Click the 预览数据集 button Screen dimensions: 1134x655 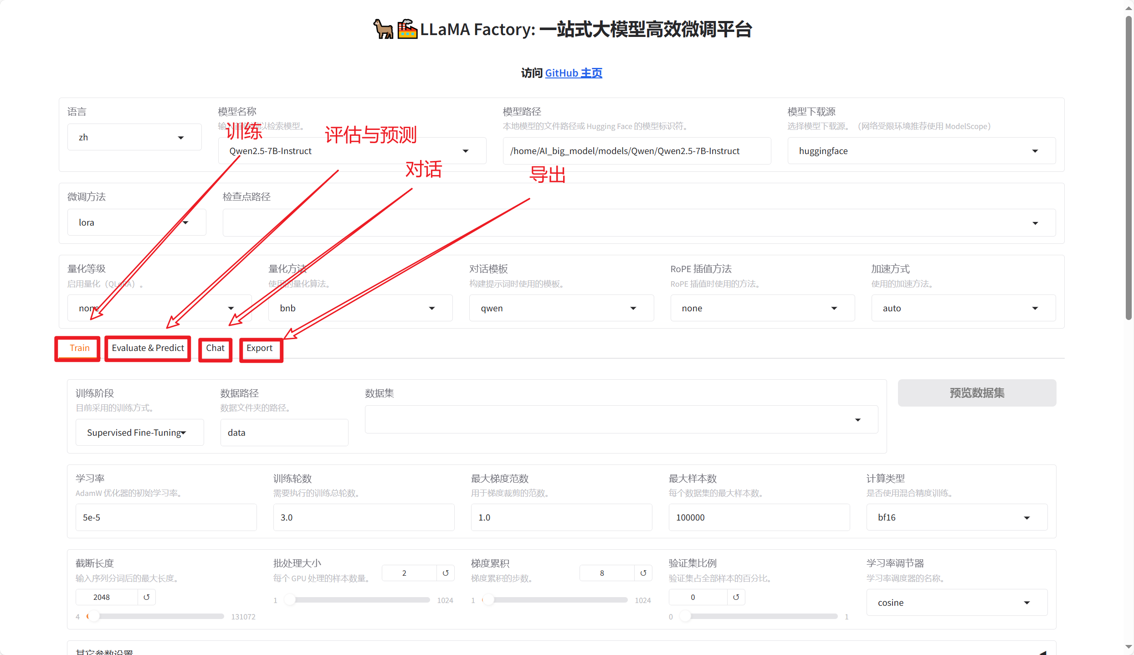pyautogui.click(x=977, y=393)
